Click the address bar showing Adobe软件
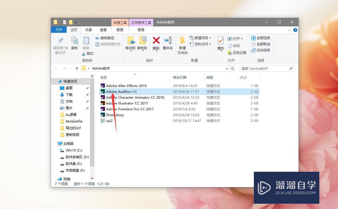The width and height of the screenshot is (338, 209). coord(155,68)
